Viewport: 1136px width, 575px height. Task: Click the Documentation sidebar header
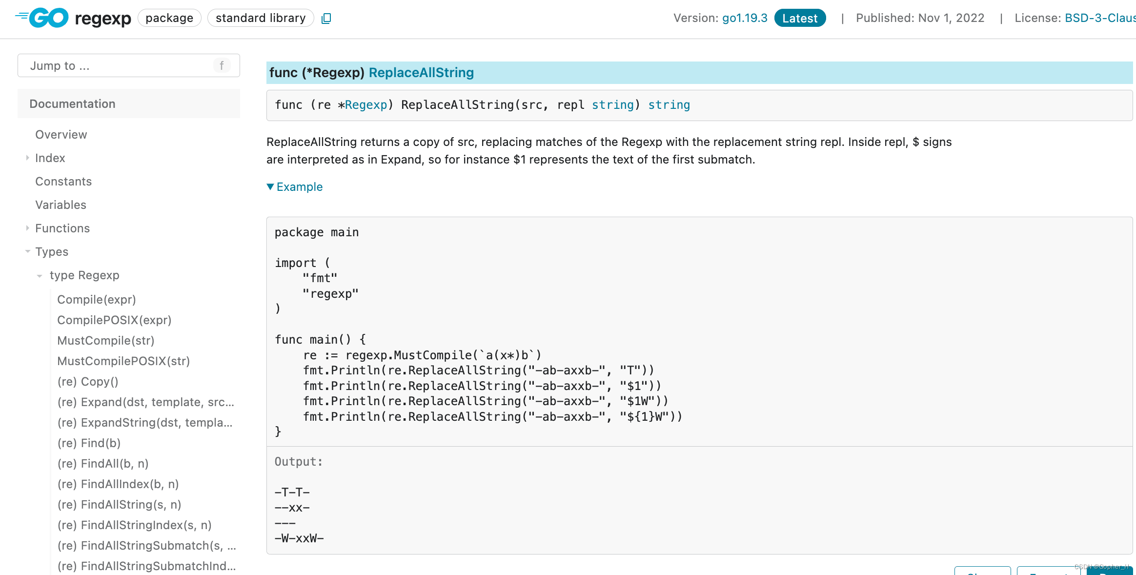pyautogui.click(x=72, y=103)
